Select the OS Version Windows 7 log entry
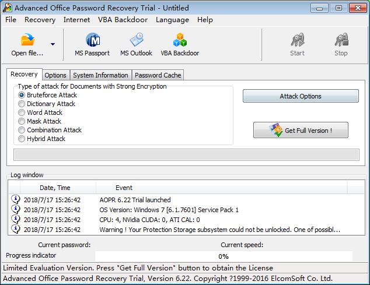 [186, 210]
